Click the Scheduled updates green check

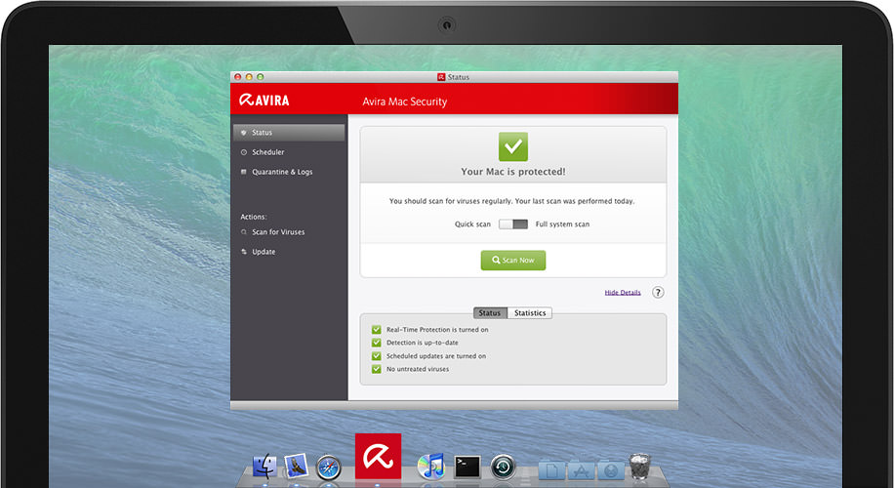tap(377, 355)
